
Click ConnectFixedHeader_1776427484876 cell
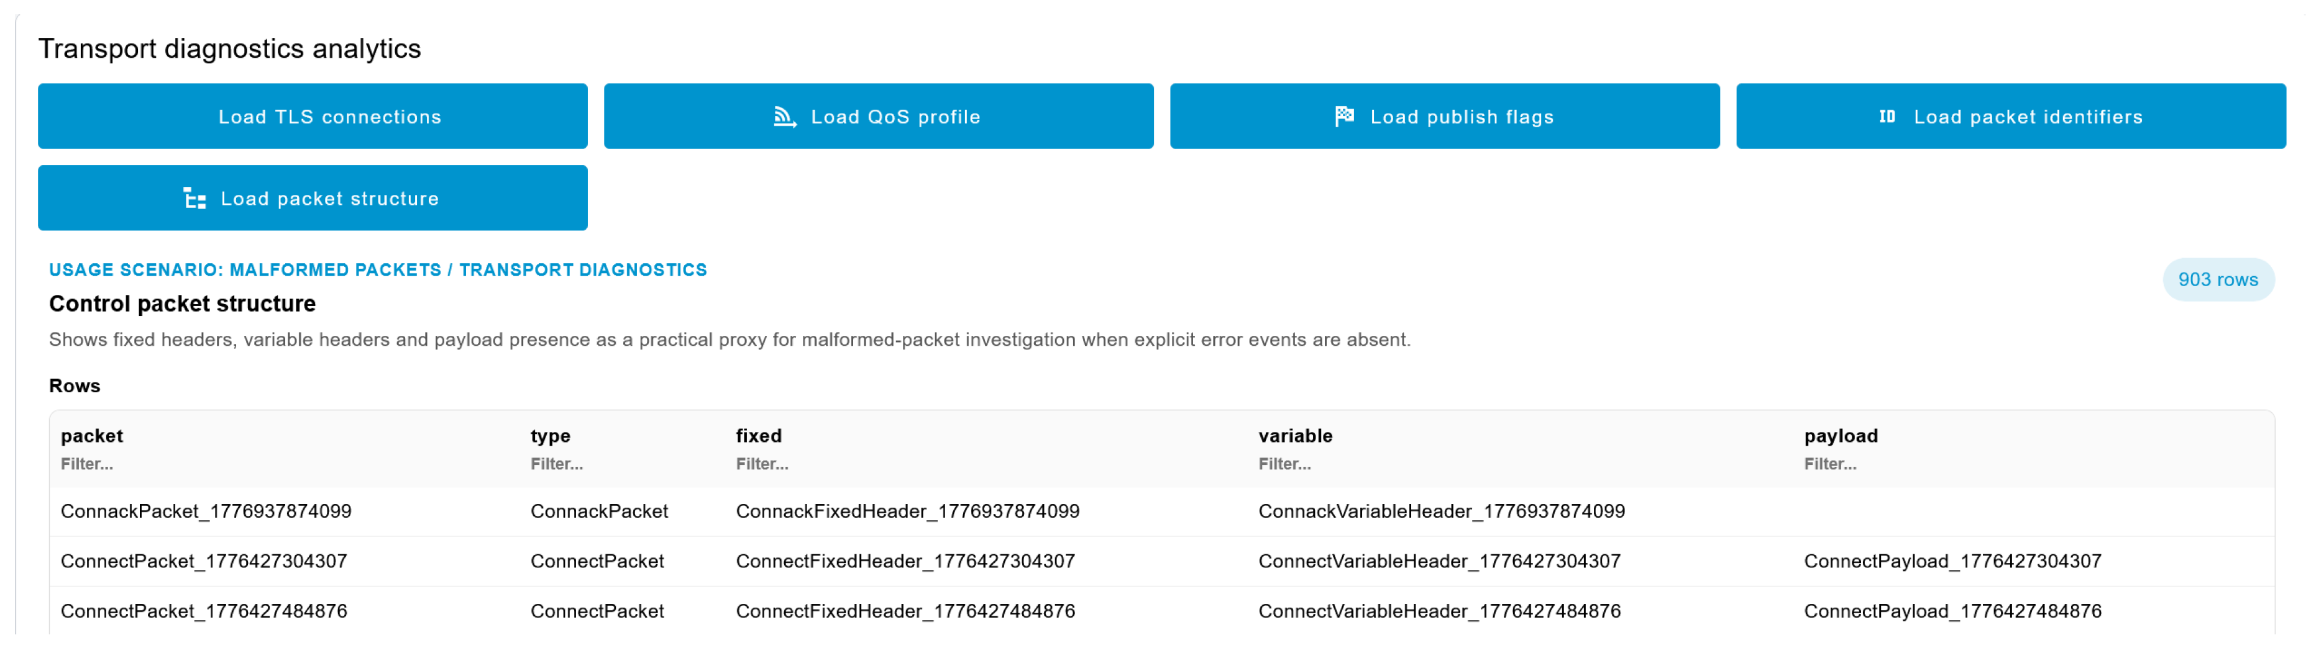(x=905, y=611)
